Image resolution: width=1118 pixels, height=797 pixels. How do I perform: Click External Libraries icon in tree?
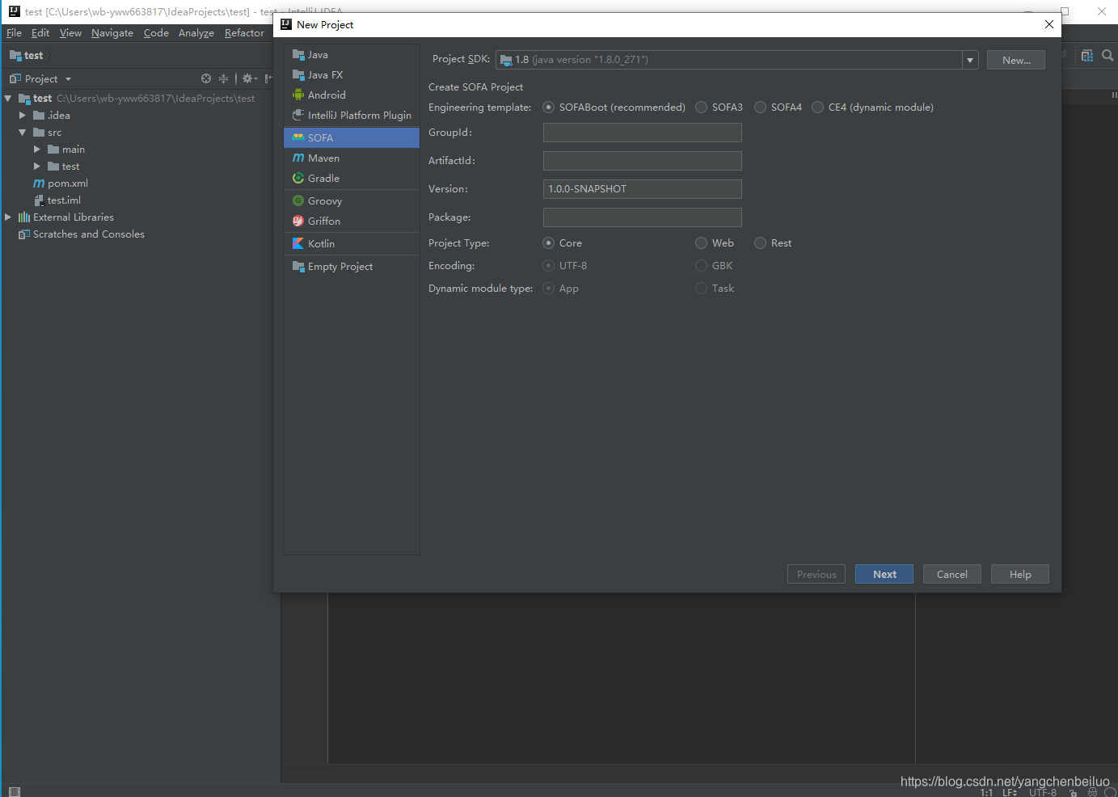[x=24, y=217]
